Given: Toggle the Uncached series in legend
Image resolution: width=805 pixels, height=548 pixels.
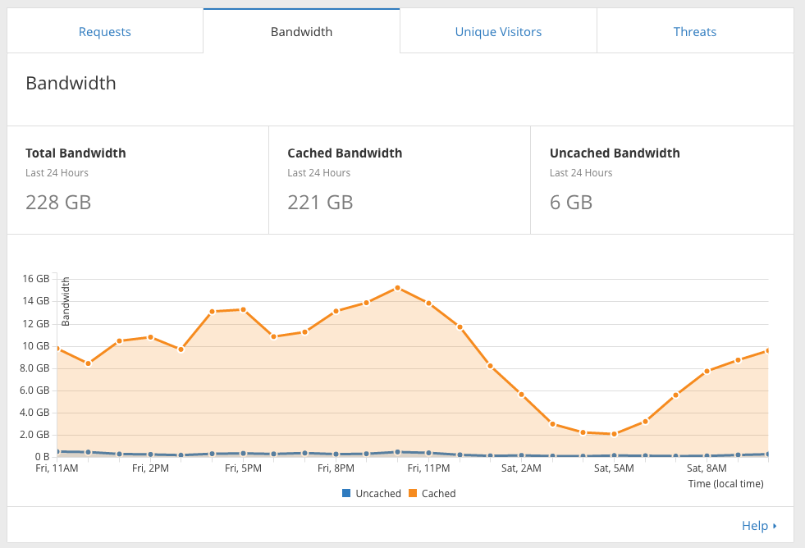Looking at the screenshot, I should [x=377, y=494].
